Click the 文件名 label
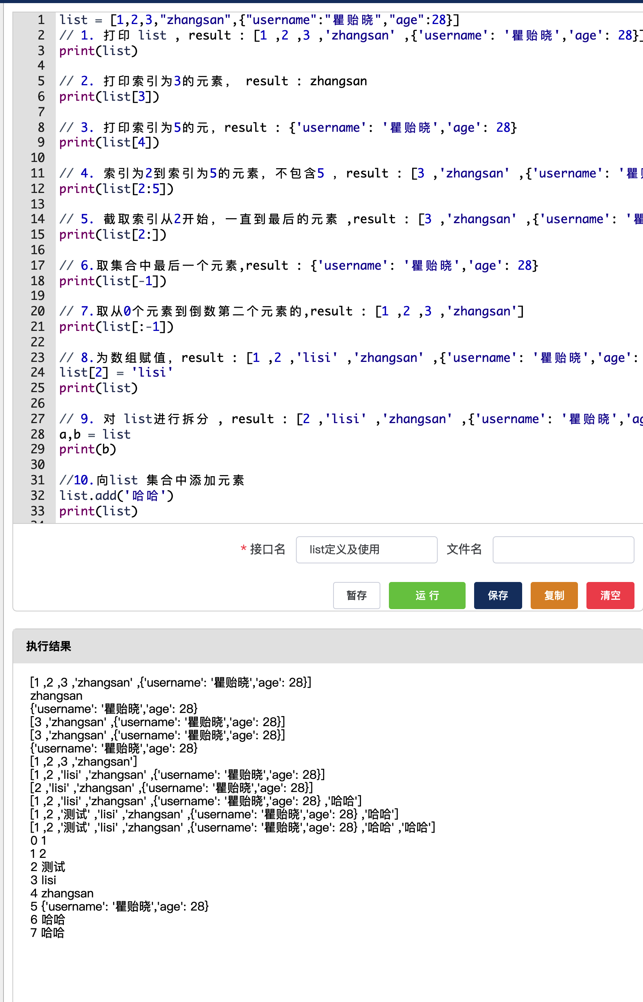The height and width of the screenshot is (1002, 643). pyautogui.click(x=464, y=549)
